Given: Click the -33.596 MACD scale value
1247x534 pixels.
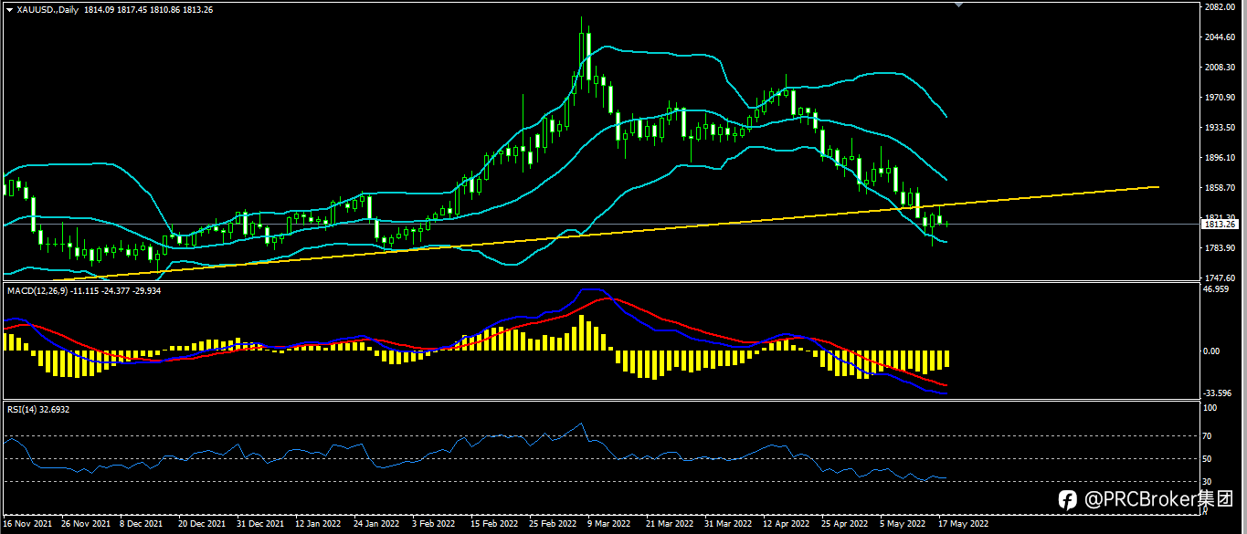Looking at the screenshot, I should 1218,393.
